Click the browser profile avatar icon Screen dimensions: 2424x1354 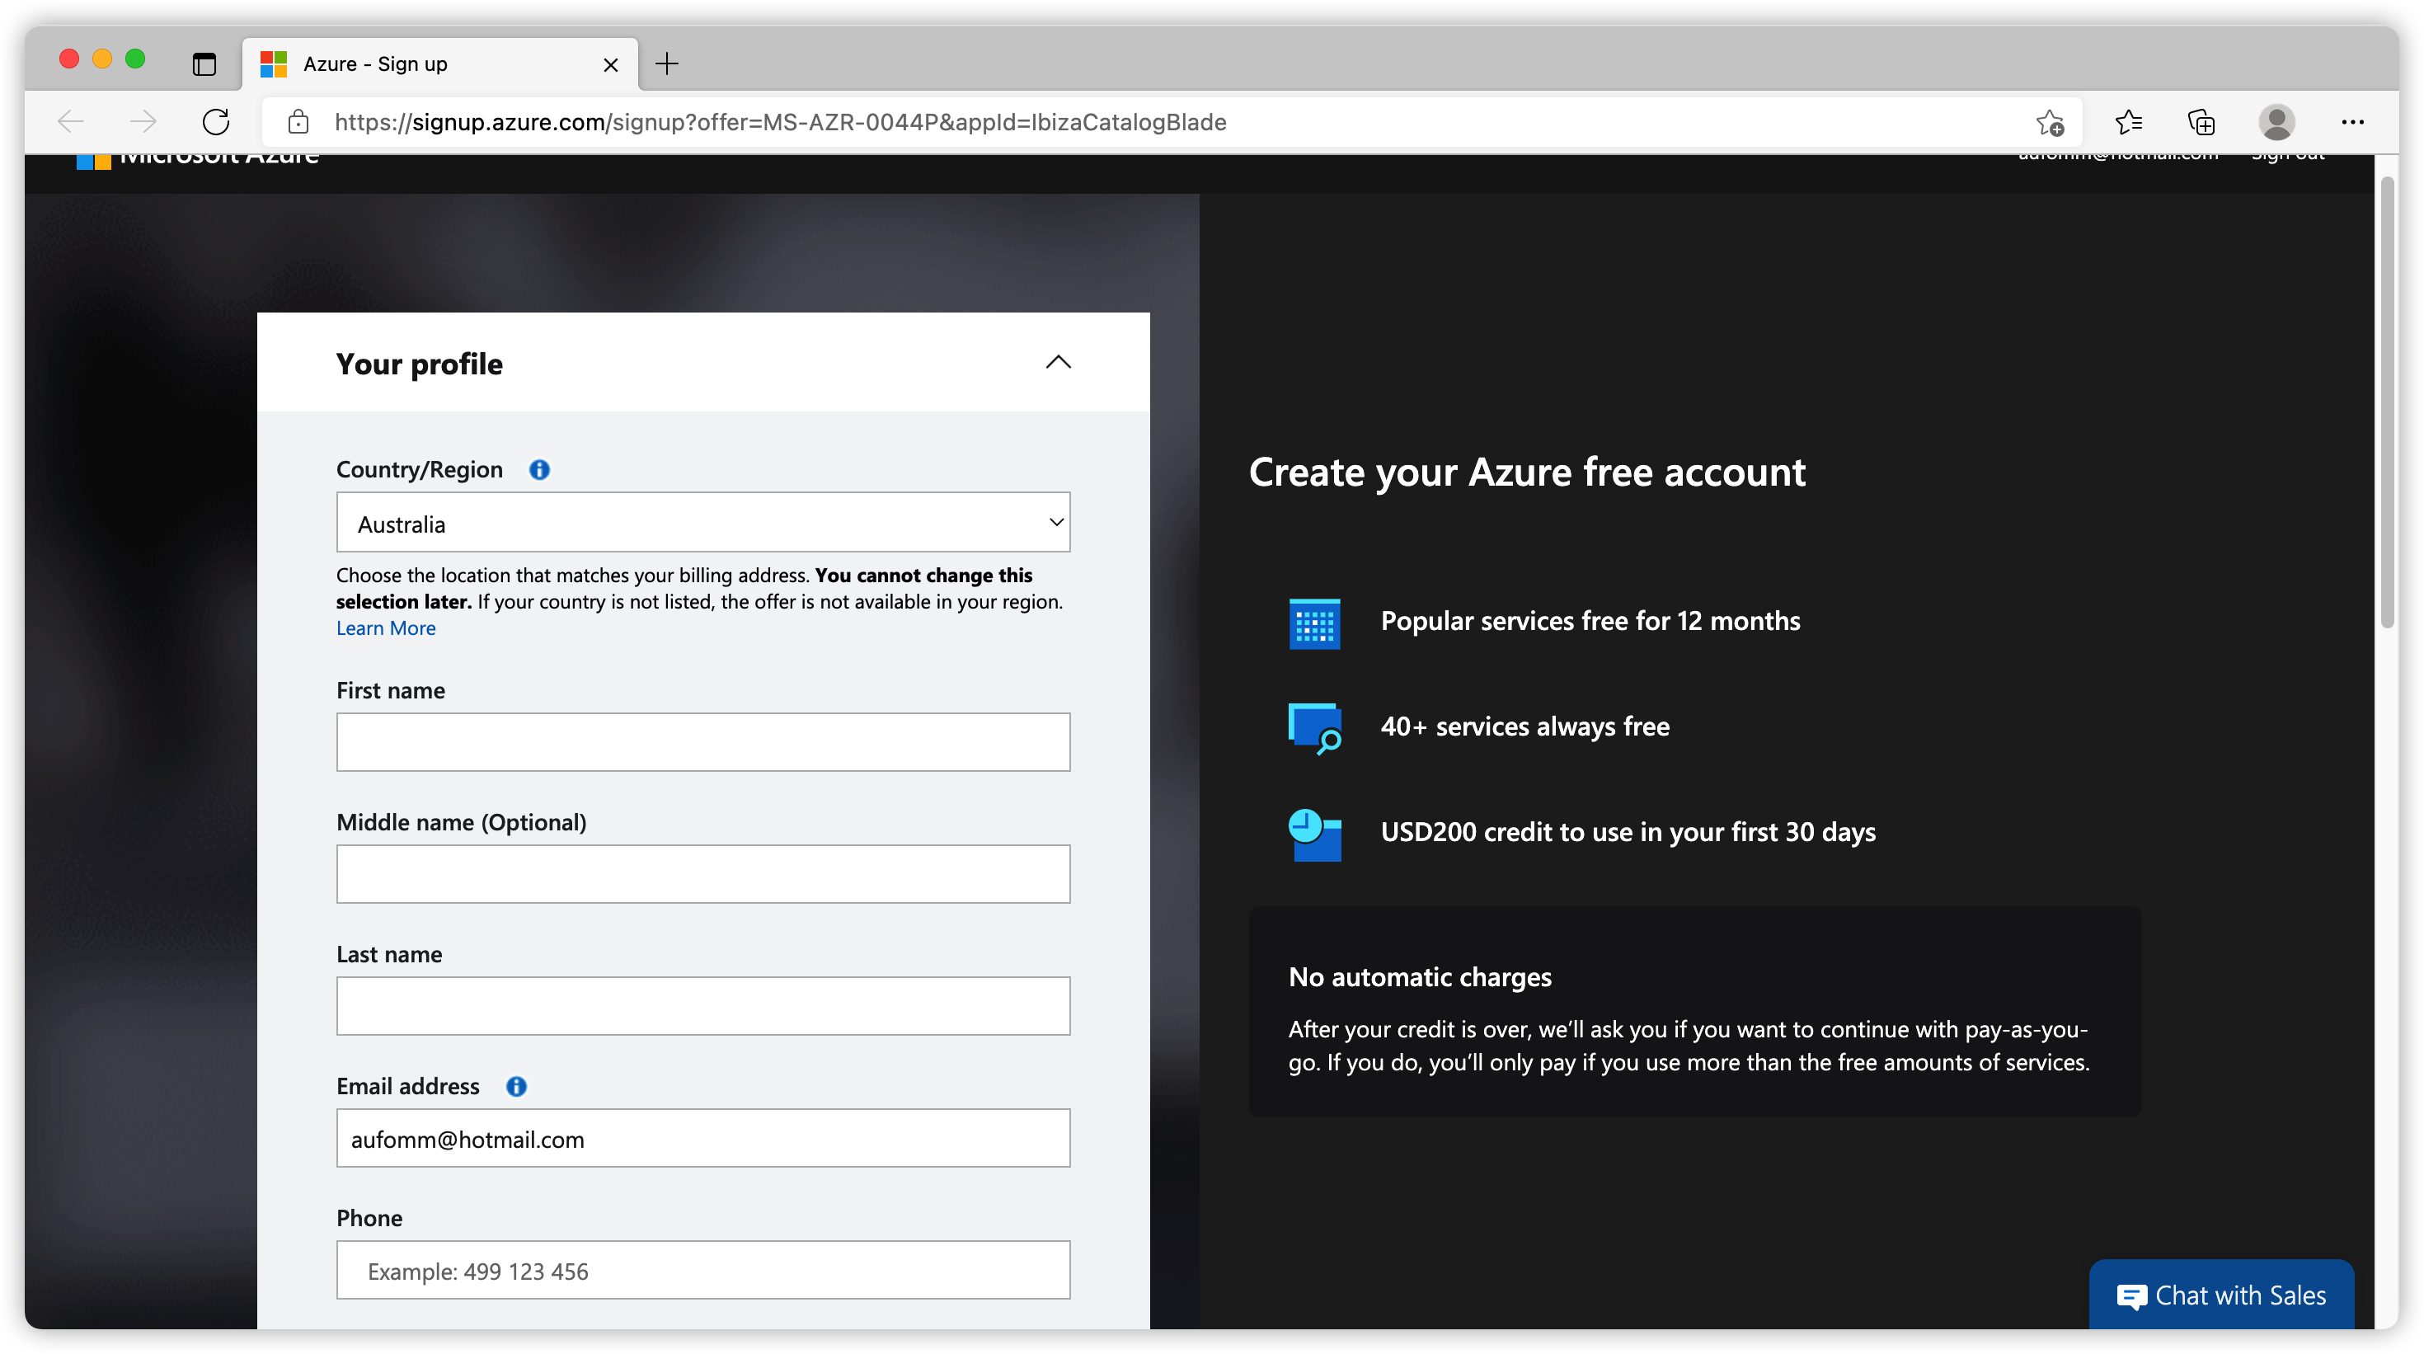pyautogui.click(x=2276, y=122)
